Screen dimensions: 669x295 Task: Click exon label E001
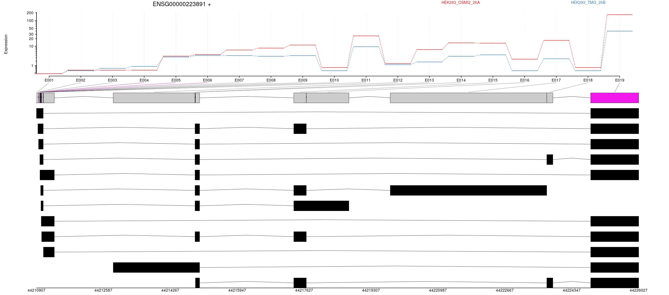click(49, 80)
